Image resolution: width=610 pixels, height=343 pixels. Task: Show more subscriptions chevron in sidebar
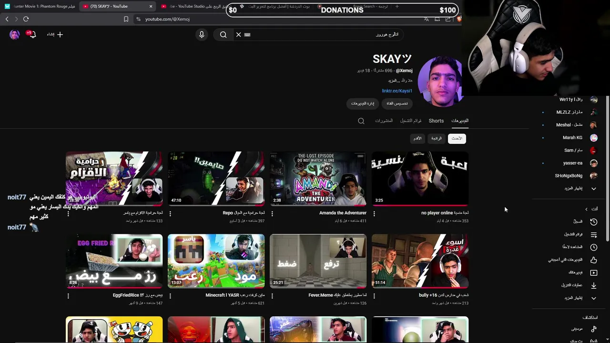(x=593, y=189)
